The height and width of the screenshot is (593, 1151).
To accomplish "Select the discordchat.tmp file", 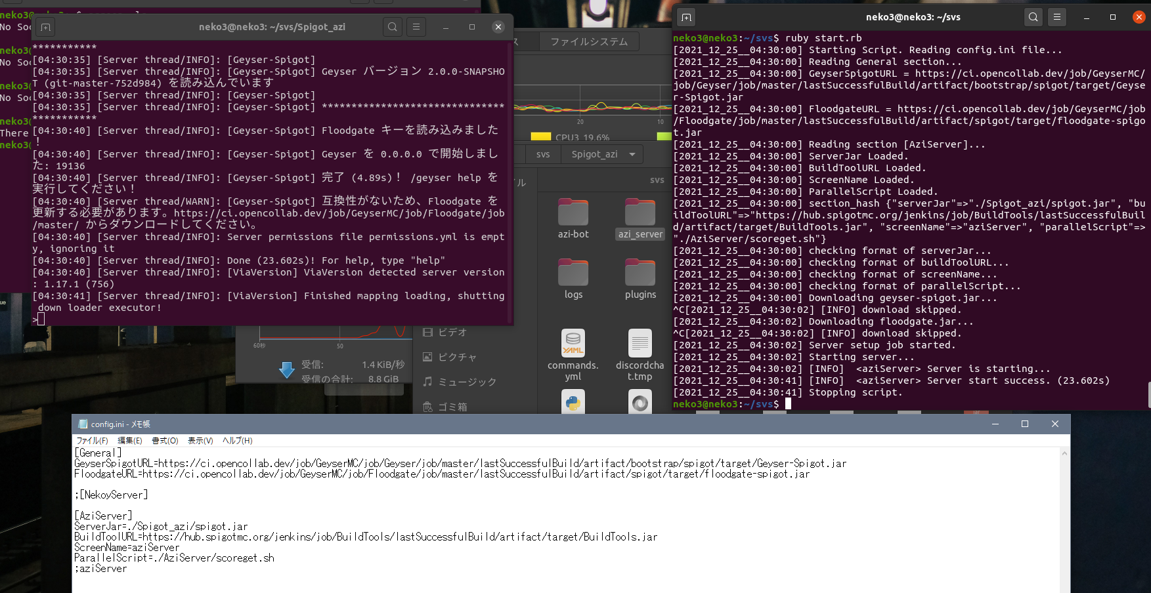I will point(640,355).
